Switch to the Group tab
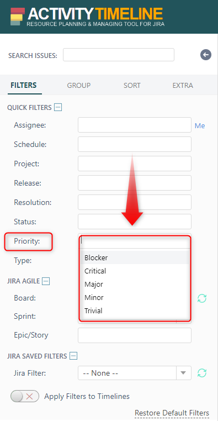 coord(79,86)
